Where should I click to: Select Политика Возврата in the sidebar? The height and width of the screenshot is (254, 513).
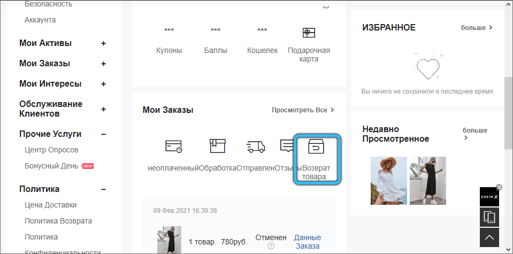[x=58, y=221]
